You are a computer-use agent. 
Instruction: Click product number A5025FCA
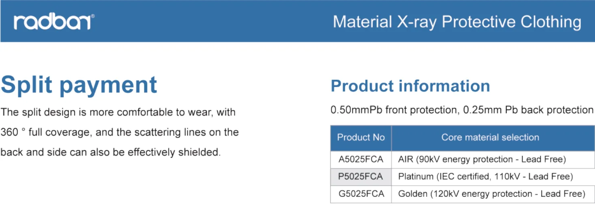coord(361,159)
